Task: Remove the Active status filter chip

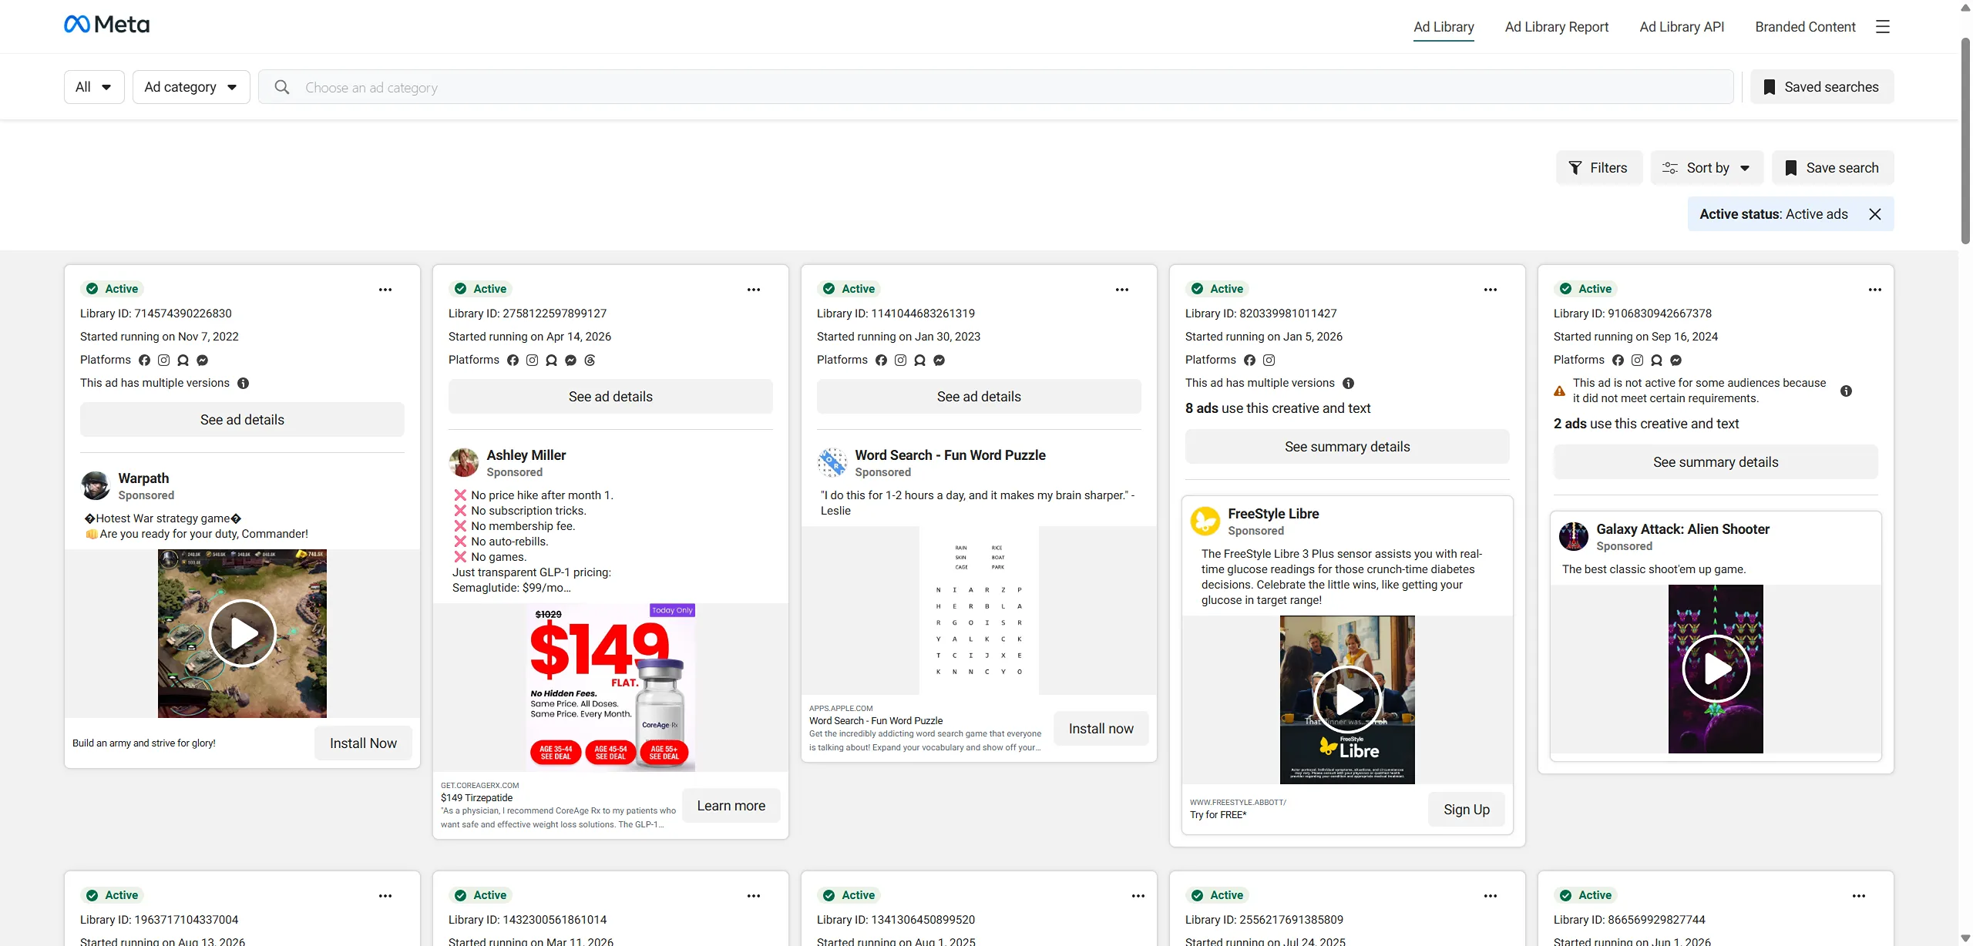Action: click(1875, 214)
